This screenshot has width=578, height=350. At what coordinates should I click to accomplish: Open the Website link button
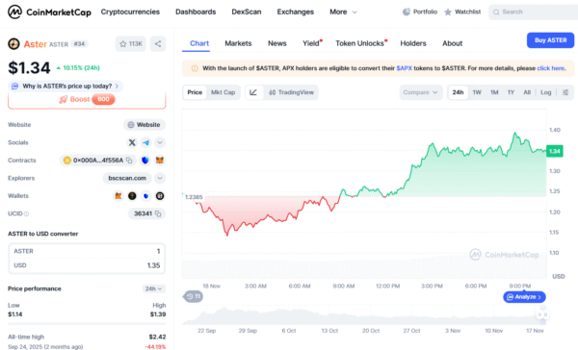coord(144,125)
